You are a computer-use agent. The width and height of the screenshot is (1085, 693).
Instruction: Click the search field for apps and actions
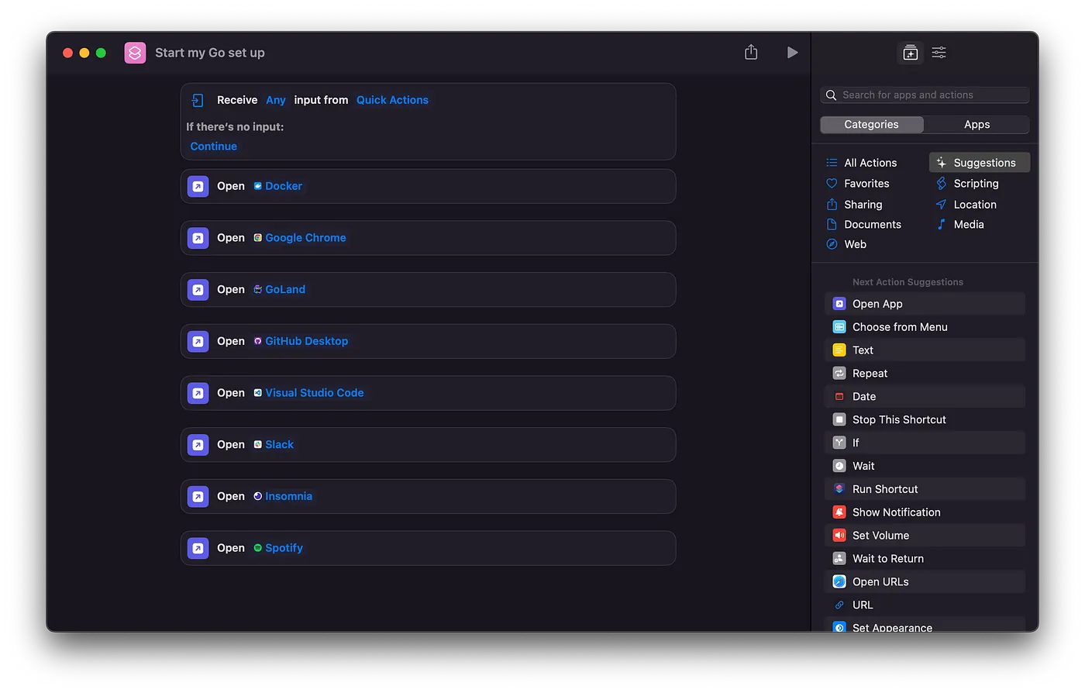click(x=925, y=95)
